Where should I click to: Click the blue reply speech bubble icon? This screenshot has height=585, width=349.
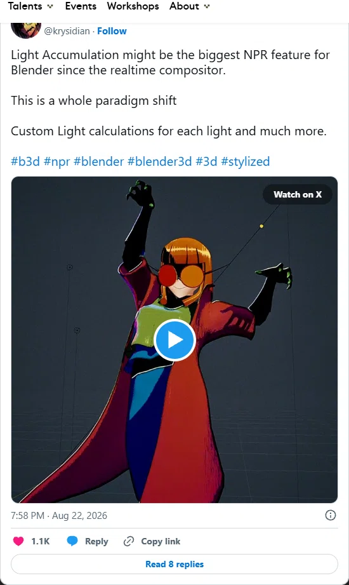tap(72, 541)
